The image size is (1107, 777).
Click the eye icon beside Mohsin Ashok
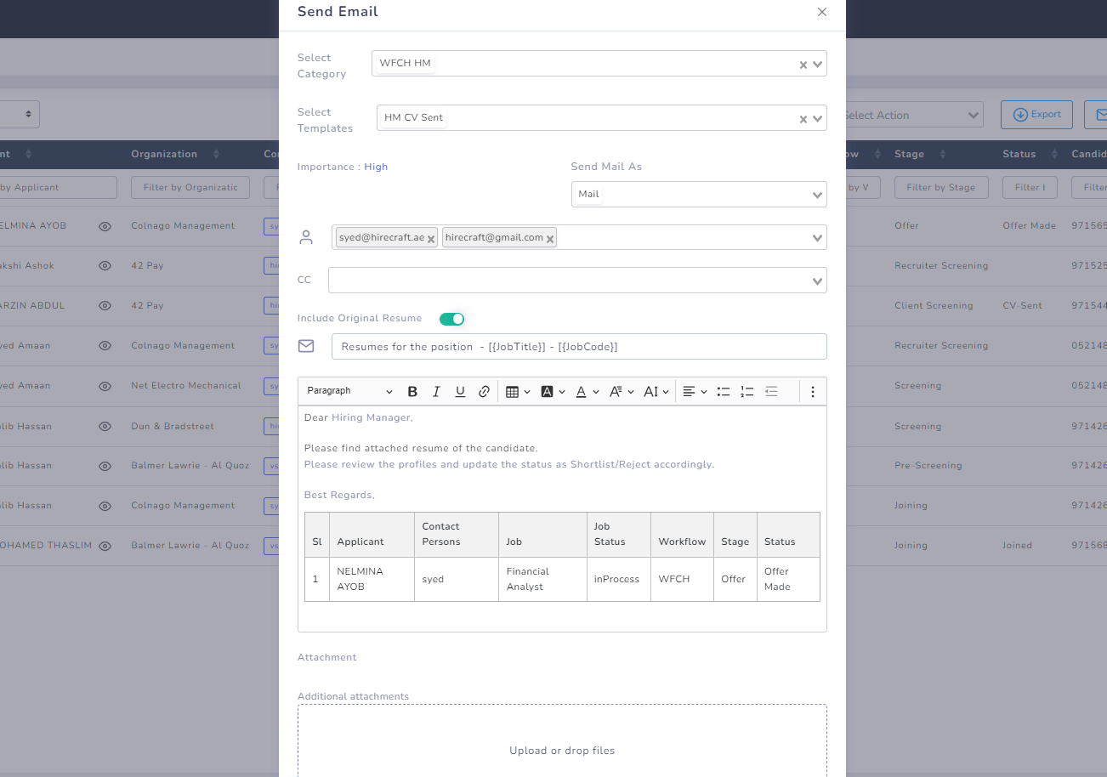[x=105, y=265]
